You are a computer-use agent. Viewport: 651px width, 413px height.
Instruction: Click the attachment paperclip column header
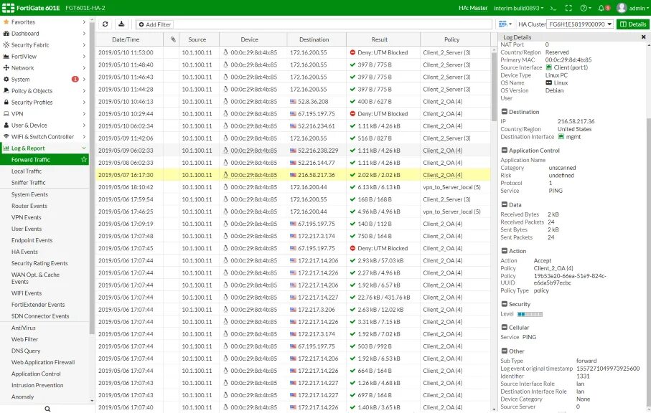173,39
